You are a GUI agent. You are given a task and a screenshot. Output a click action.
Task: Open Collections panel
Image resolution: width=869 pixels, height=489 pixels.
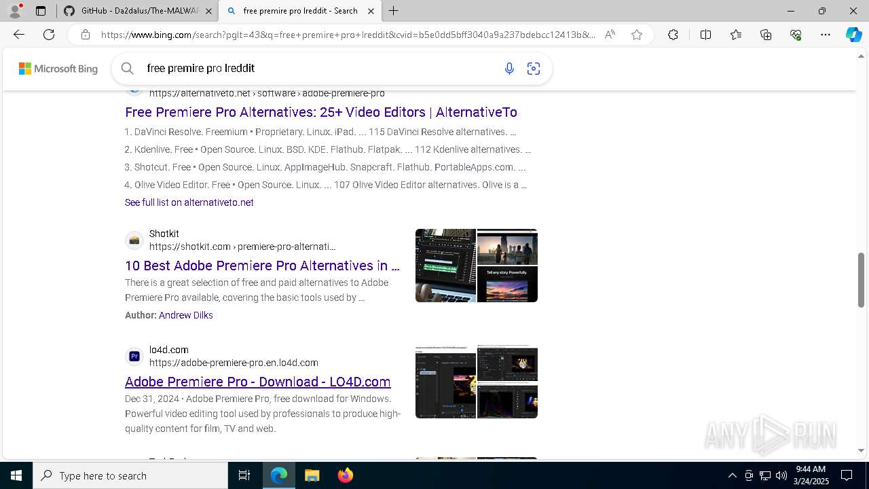coord(766,35)
